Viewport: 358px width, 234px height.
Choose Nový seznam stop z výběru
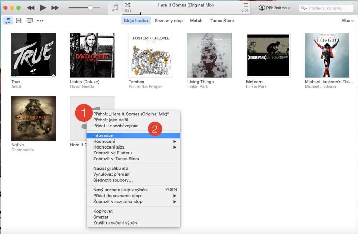133,190
